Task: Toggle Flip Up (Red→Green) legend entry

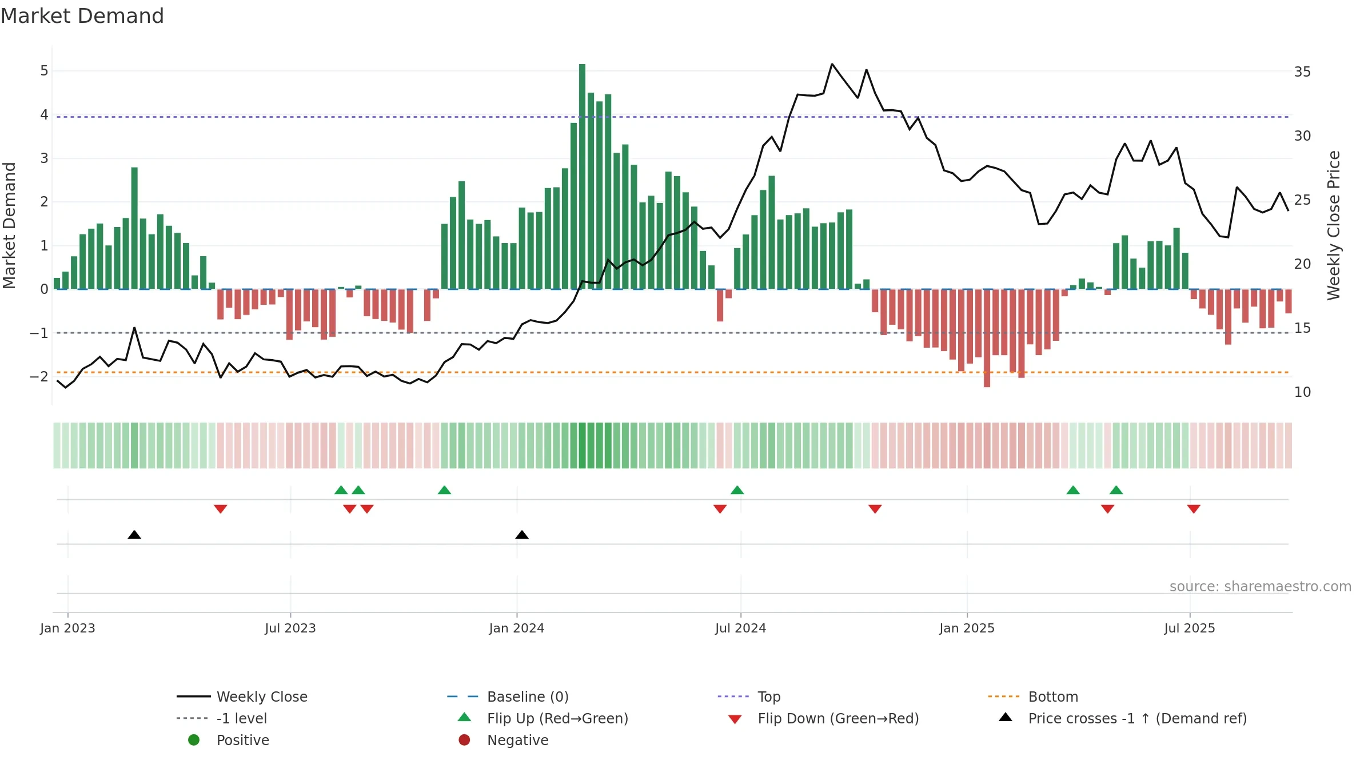Action: [543, 718]
